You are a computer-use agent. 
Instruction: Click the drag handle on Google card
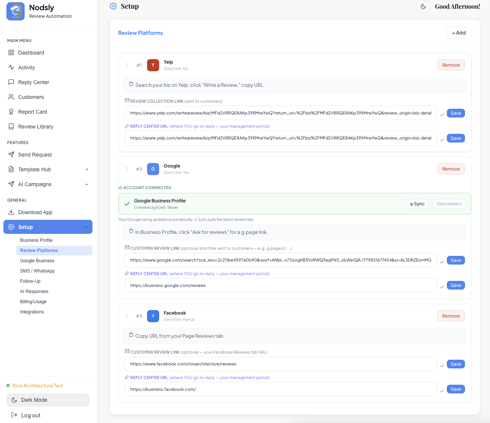[127, 169]
